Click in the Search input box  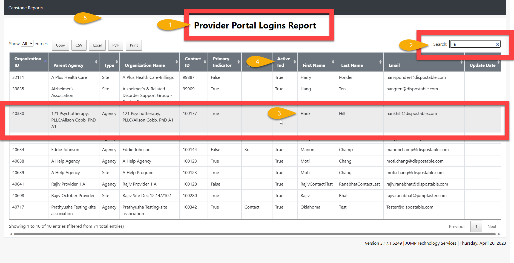[472, 44]
